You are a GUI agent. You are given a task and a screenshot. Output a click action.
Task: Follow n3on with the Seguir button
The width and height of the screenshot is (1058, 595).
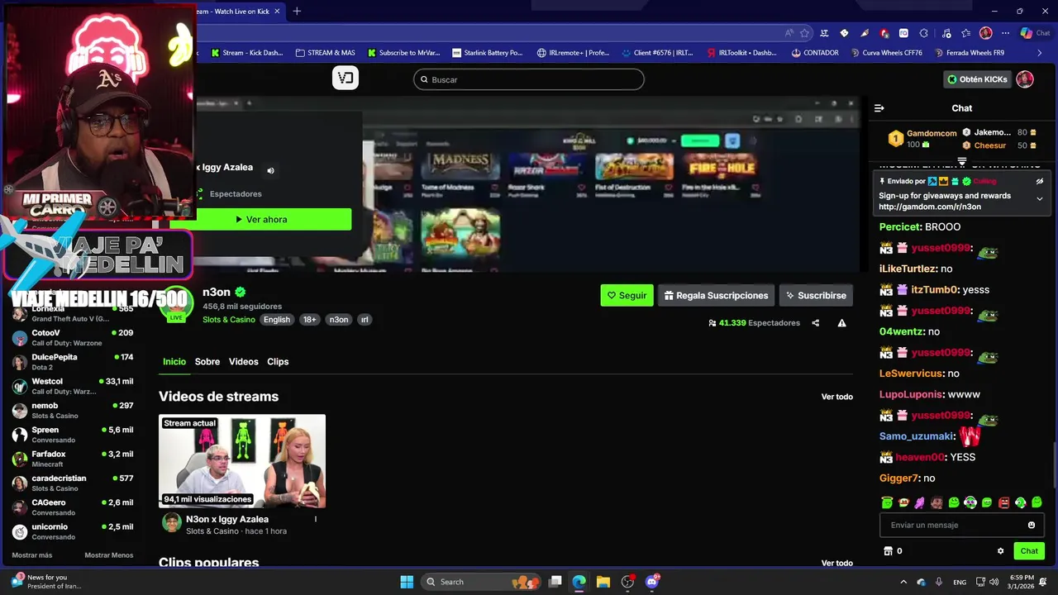[x=627, y=295]
